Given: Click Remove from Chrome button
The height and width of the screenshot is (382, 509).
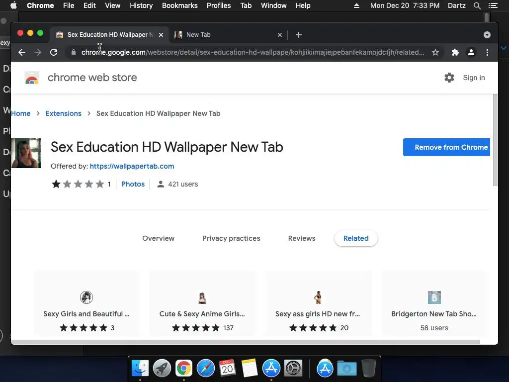Looking at the screenshot, I should [x=446, y=147].
